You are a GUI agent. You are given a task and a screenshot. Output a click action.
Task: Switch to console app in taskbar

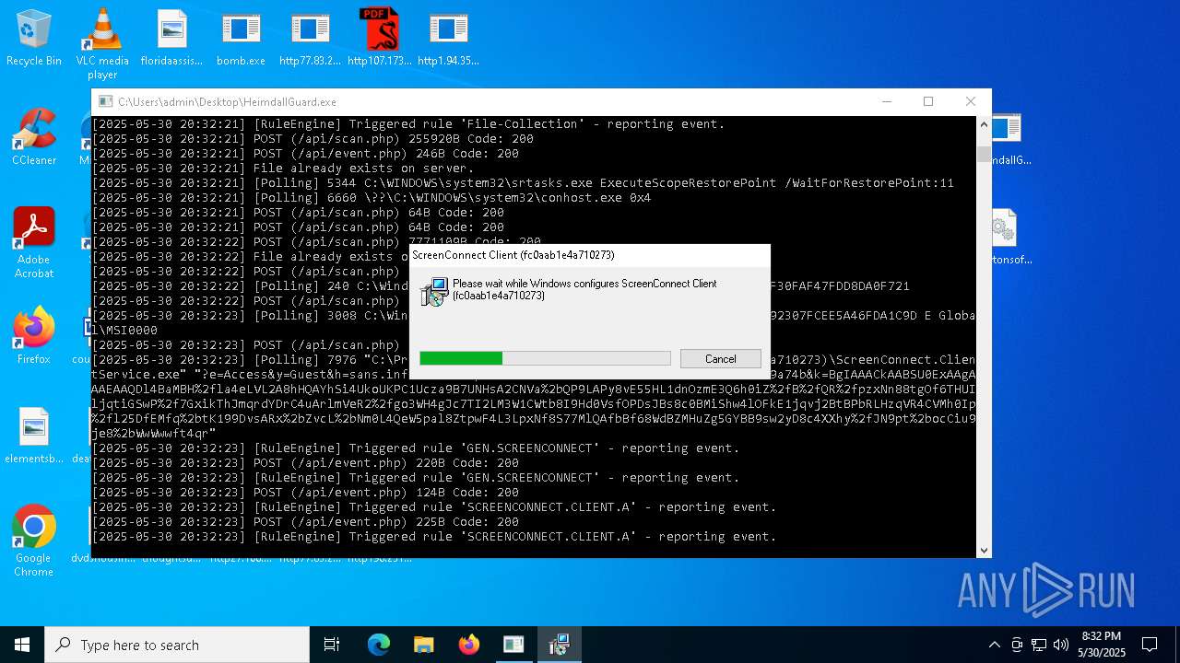pyautogui.click(x=513, y=645)
